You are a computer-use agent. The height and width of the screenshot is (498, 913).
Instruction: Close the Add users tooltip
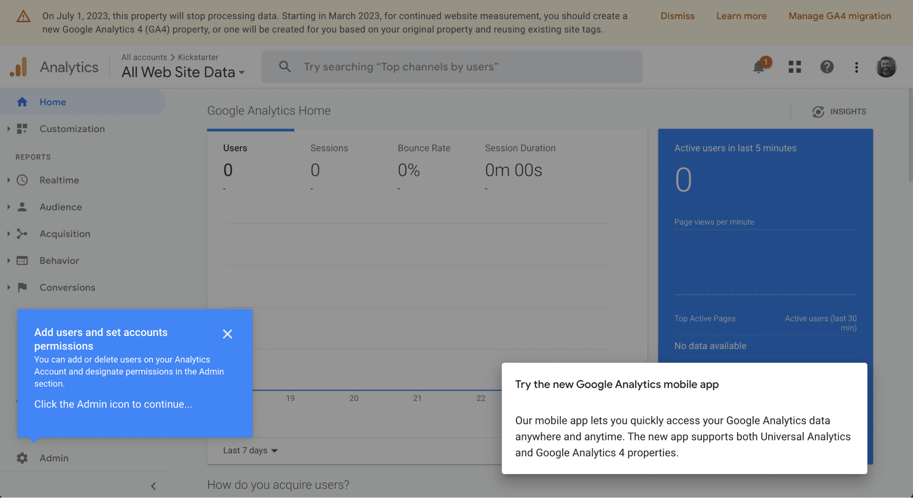228,334
